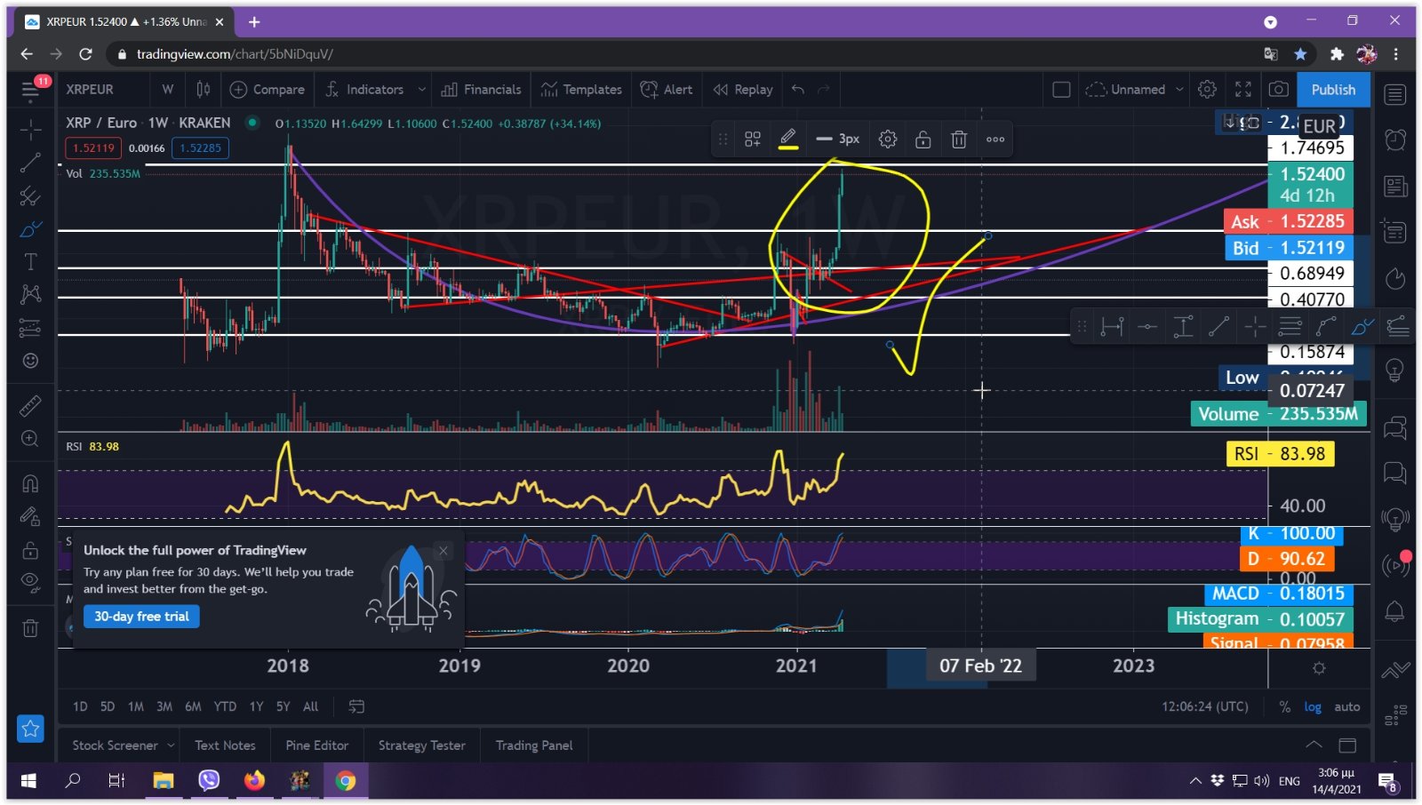The width and height of the screenshot is (1422, 805).
Task: Open drawing templates in floating toolbar
Action: point(753,139)
